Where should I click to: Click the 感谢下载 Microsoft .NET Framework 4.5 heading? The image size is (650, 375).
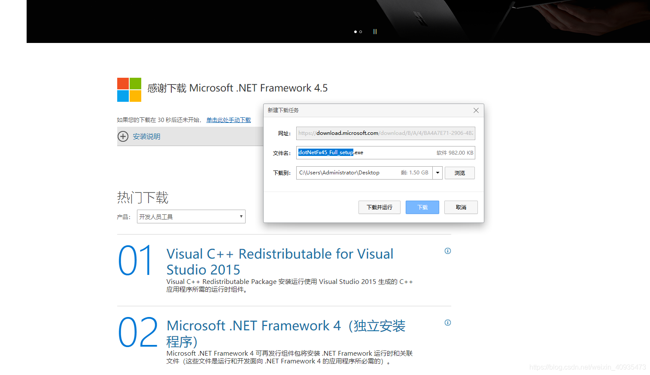237,88
